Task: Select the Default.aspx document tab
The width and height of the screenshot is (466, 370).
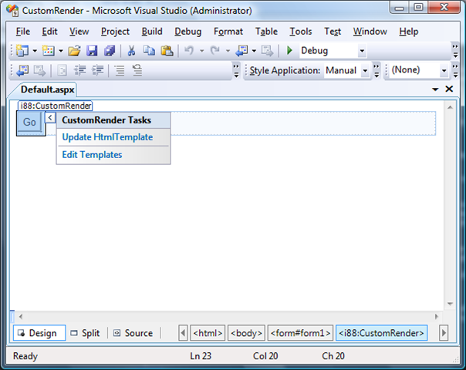Action: point(47,89)
